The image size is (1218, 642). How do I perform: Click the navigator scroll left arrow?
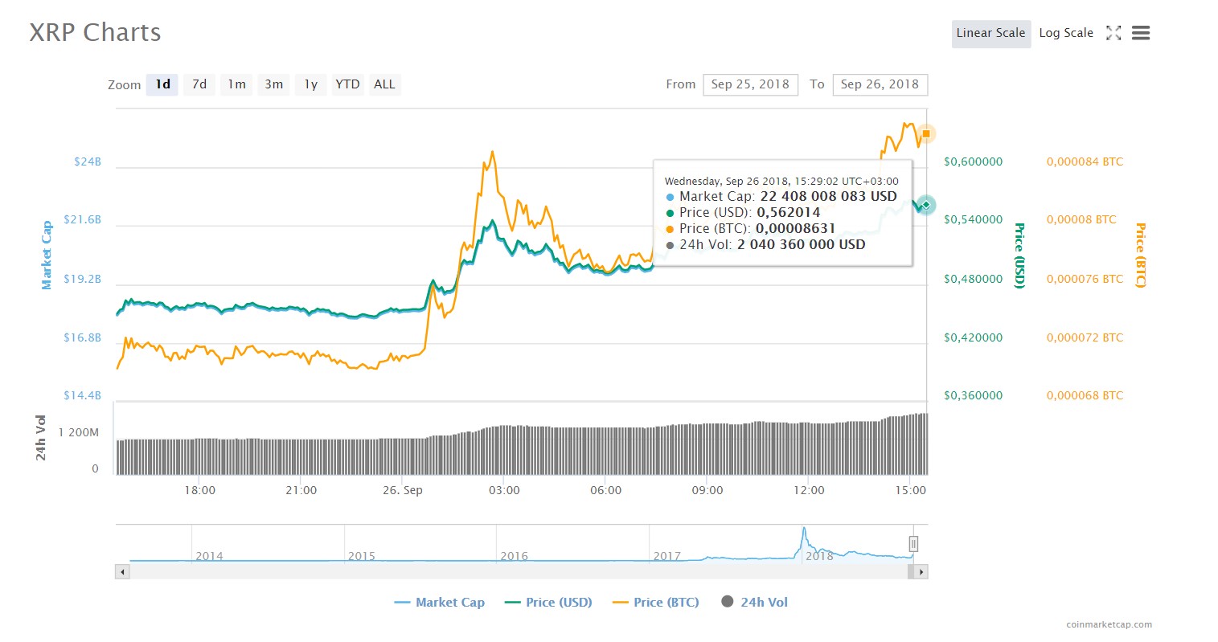tap(122, 572)
